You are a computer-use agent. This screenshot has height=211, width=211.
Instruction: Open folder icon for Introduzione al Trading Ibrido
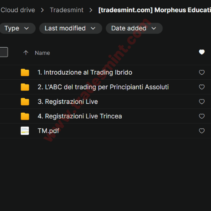click(25, 73)
